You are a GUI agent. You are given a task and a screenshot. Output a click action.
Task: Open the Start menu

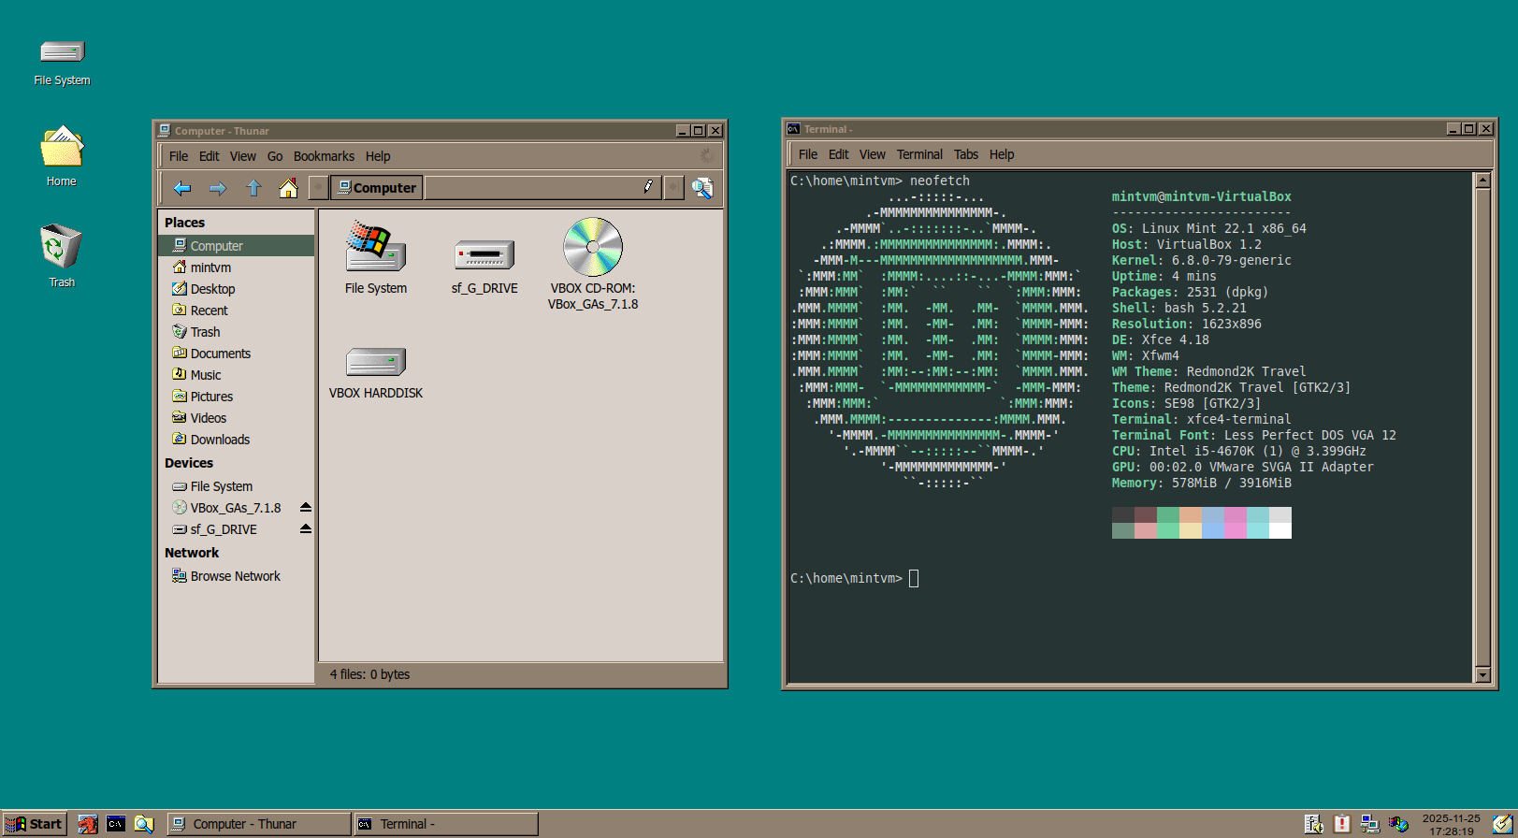(35, 824)
